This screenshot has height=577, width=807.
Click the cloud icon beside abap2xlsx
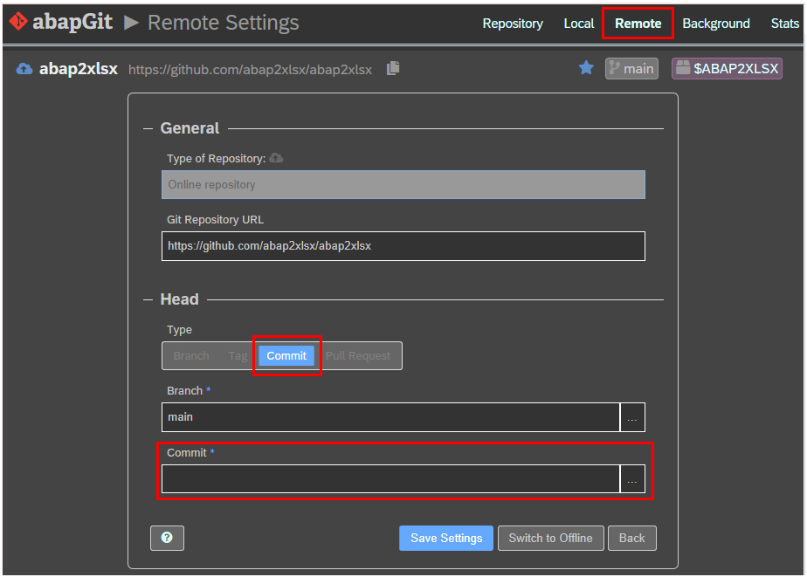24,69
